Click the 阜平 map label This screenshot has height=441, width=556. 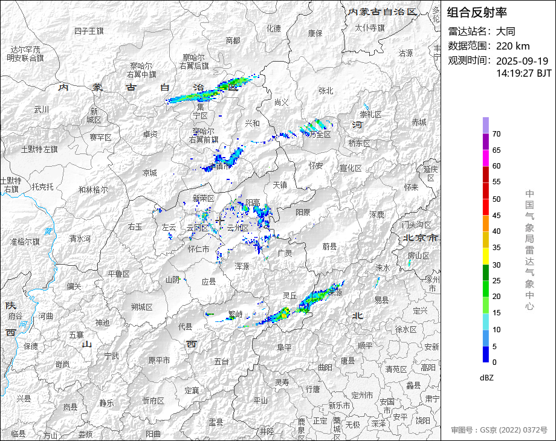pos(284,347)
